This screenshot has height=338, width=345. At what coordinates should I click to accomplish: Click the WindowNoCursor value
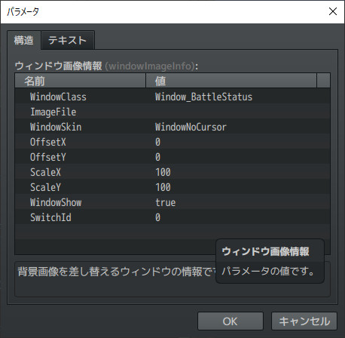(x=191, y=127)
